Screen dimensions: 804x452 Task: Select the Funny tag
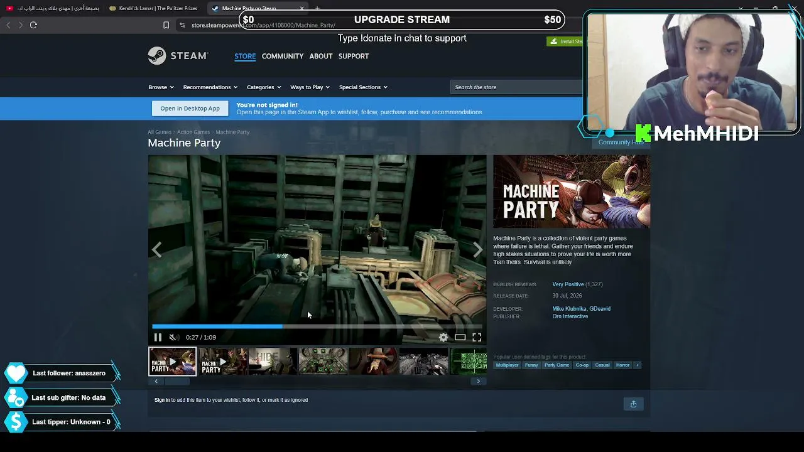531,365
